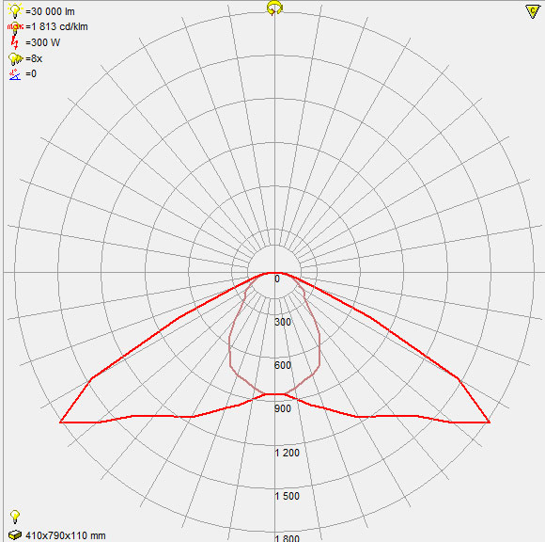Screen dimensions: 545x542
Task: Click the '600' scale label
Action: click(283, 365)
